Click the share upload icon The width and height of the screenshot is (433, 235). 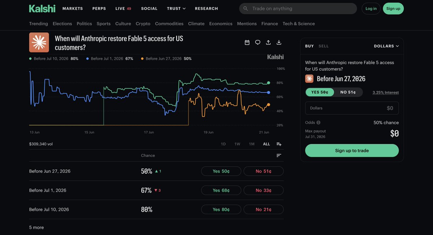[268, 42]
